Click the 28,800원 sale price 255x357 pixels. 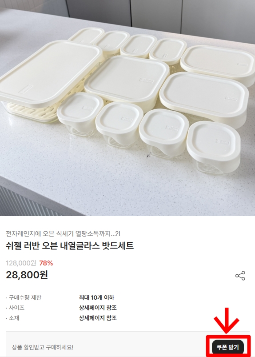pyautogui.click(x=27, y=275)
